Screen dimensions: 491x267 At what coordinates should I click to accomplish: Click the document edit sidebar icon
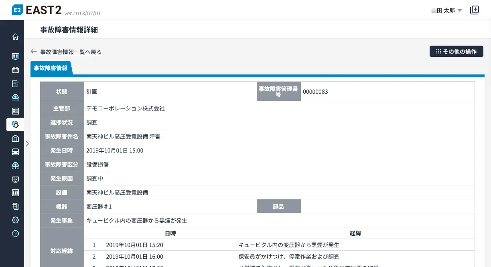tap(15, 84)
